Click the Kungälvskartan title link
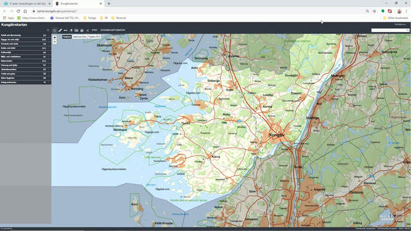 coord(14,24)
